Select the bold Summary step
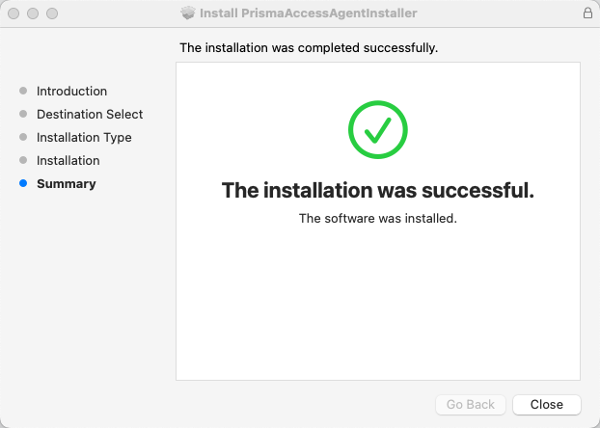This screenshot has height=428, width=600. (x=66, y=183)
